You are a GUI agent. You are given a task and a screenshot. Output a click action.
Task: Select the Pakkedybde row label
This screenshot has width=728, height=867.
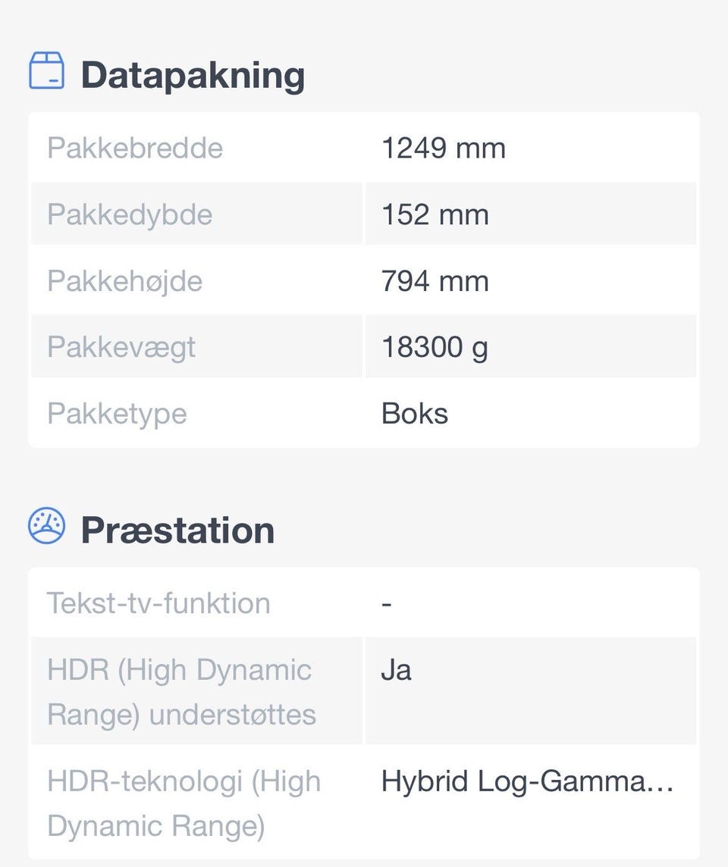130,214
